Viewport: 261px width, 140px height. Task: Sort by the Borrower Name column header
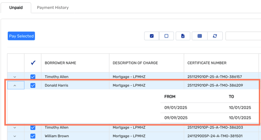(x=60, y=63)
